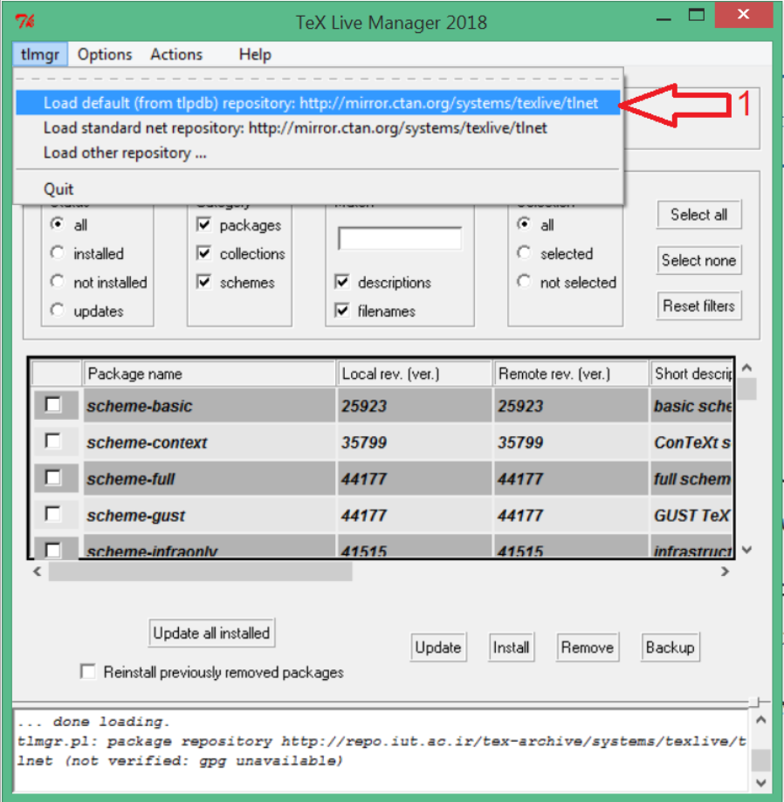Screen dimensions: 784x802
Task: Click the Install button
Action: click(x=511, y=648)
